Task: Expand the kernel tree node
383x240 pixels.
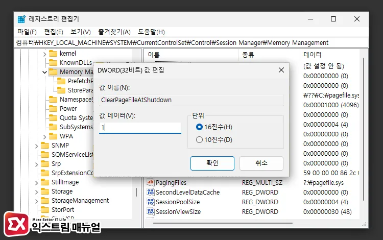Action: [44, 54]
